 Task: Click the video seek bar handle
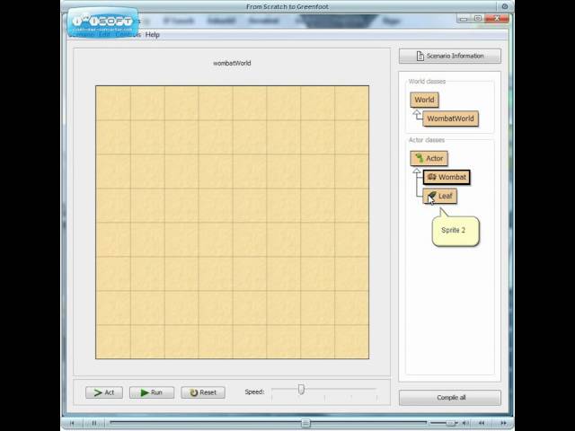point(305,423)
